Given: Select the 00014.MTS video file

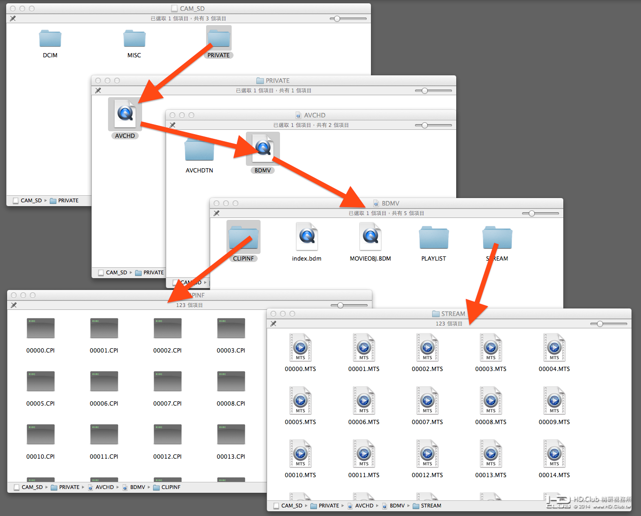Looking at the screenshot, I should [554, 453].
